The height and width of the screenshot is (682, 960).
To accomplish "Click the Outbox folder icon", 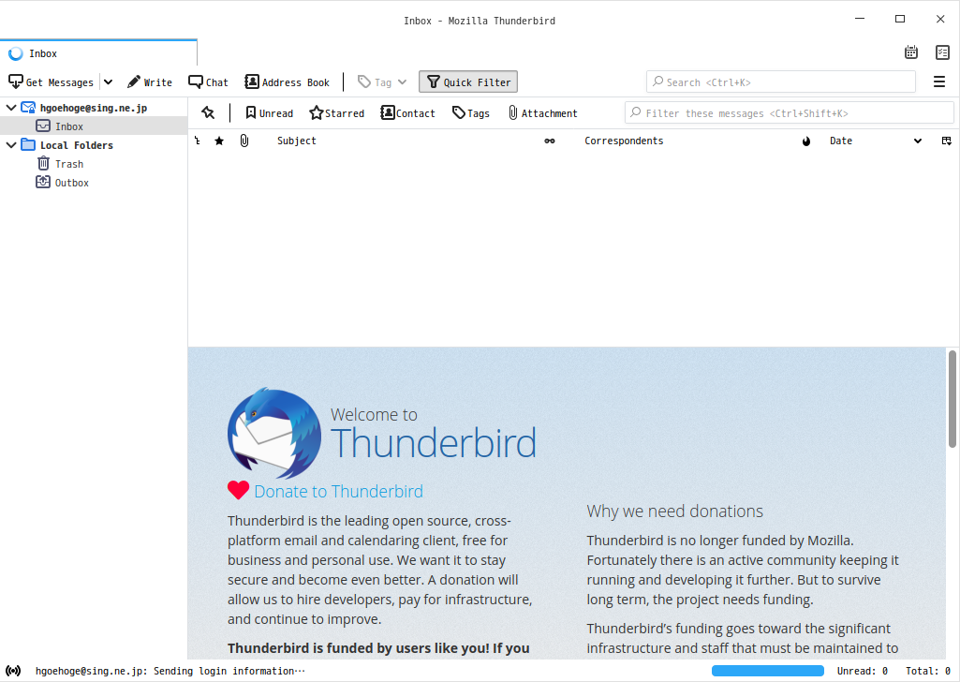I will (x=43, y=183).
